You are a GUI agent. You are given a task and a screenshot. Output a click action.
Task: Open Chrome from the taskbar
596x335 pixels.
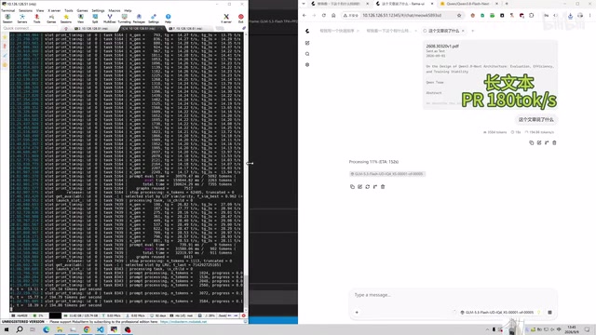pyautogui.click(x=87, y=329)
